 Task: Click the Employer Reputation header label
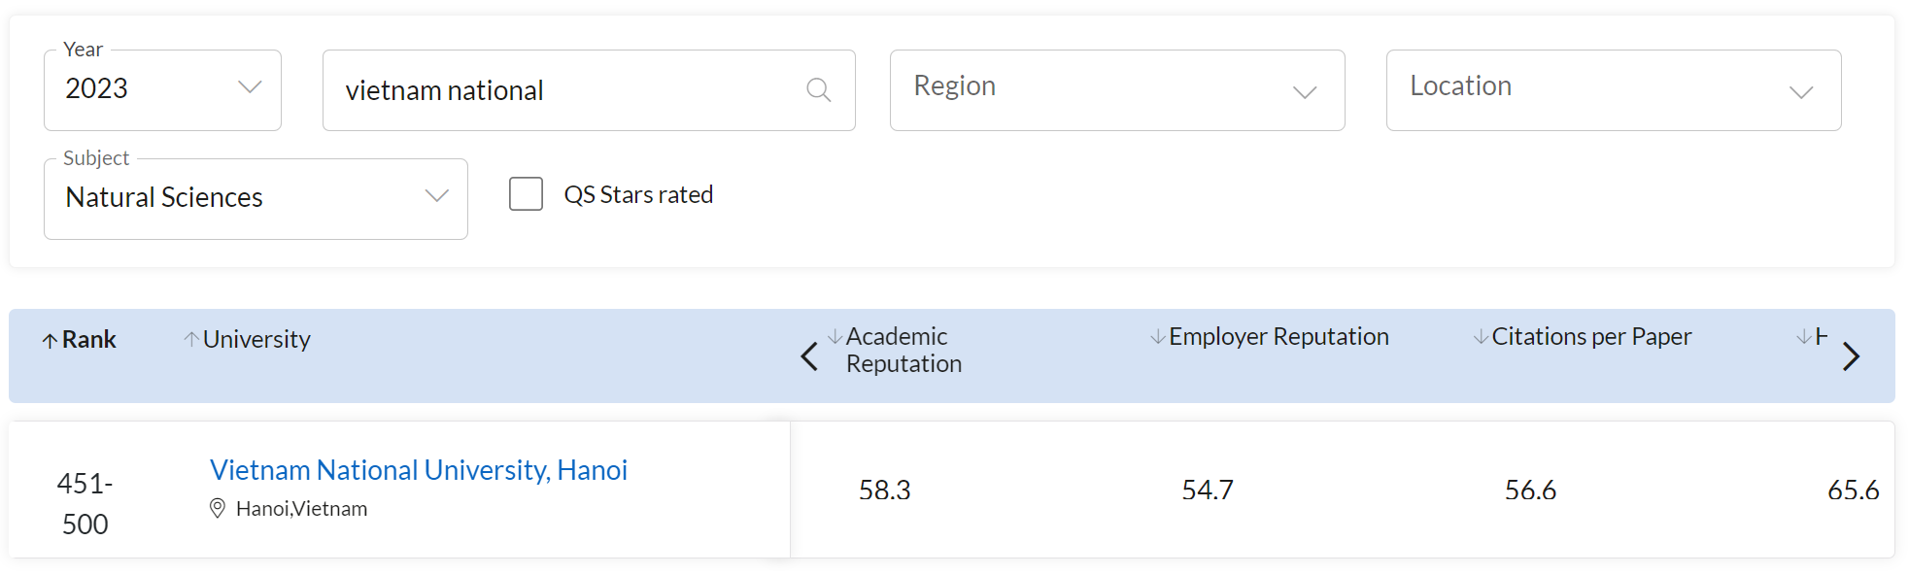click(x=1278, y=337)
